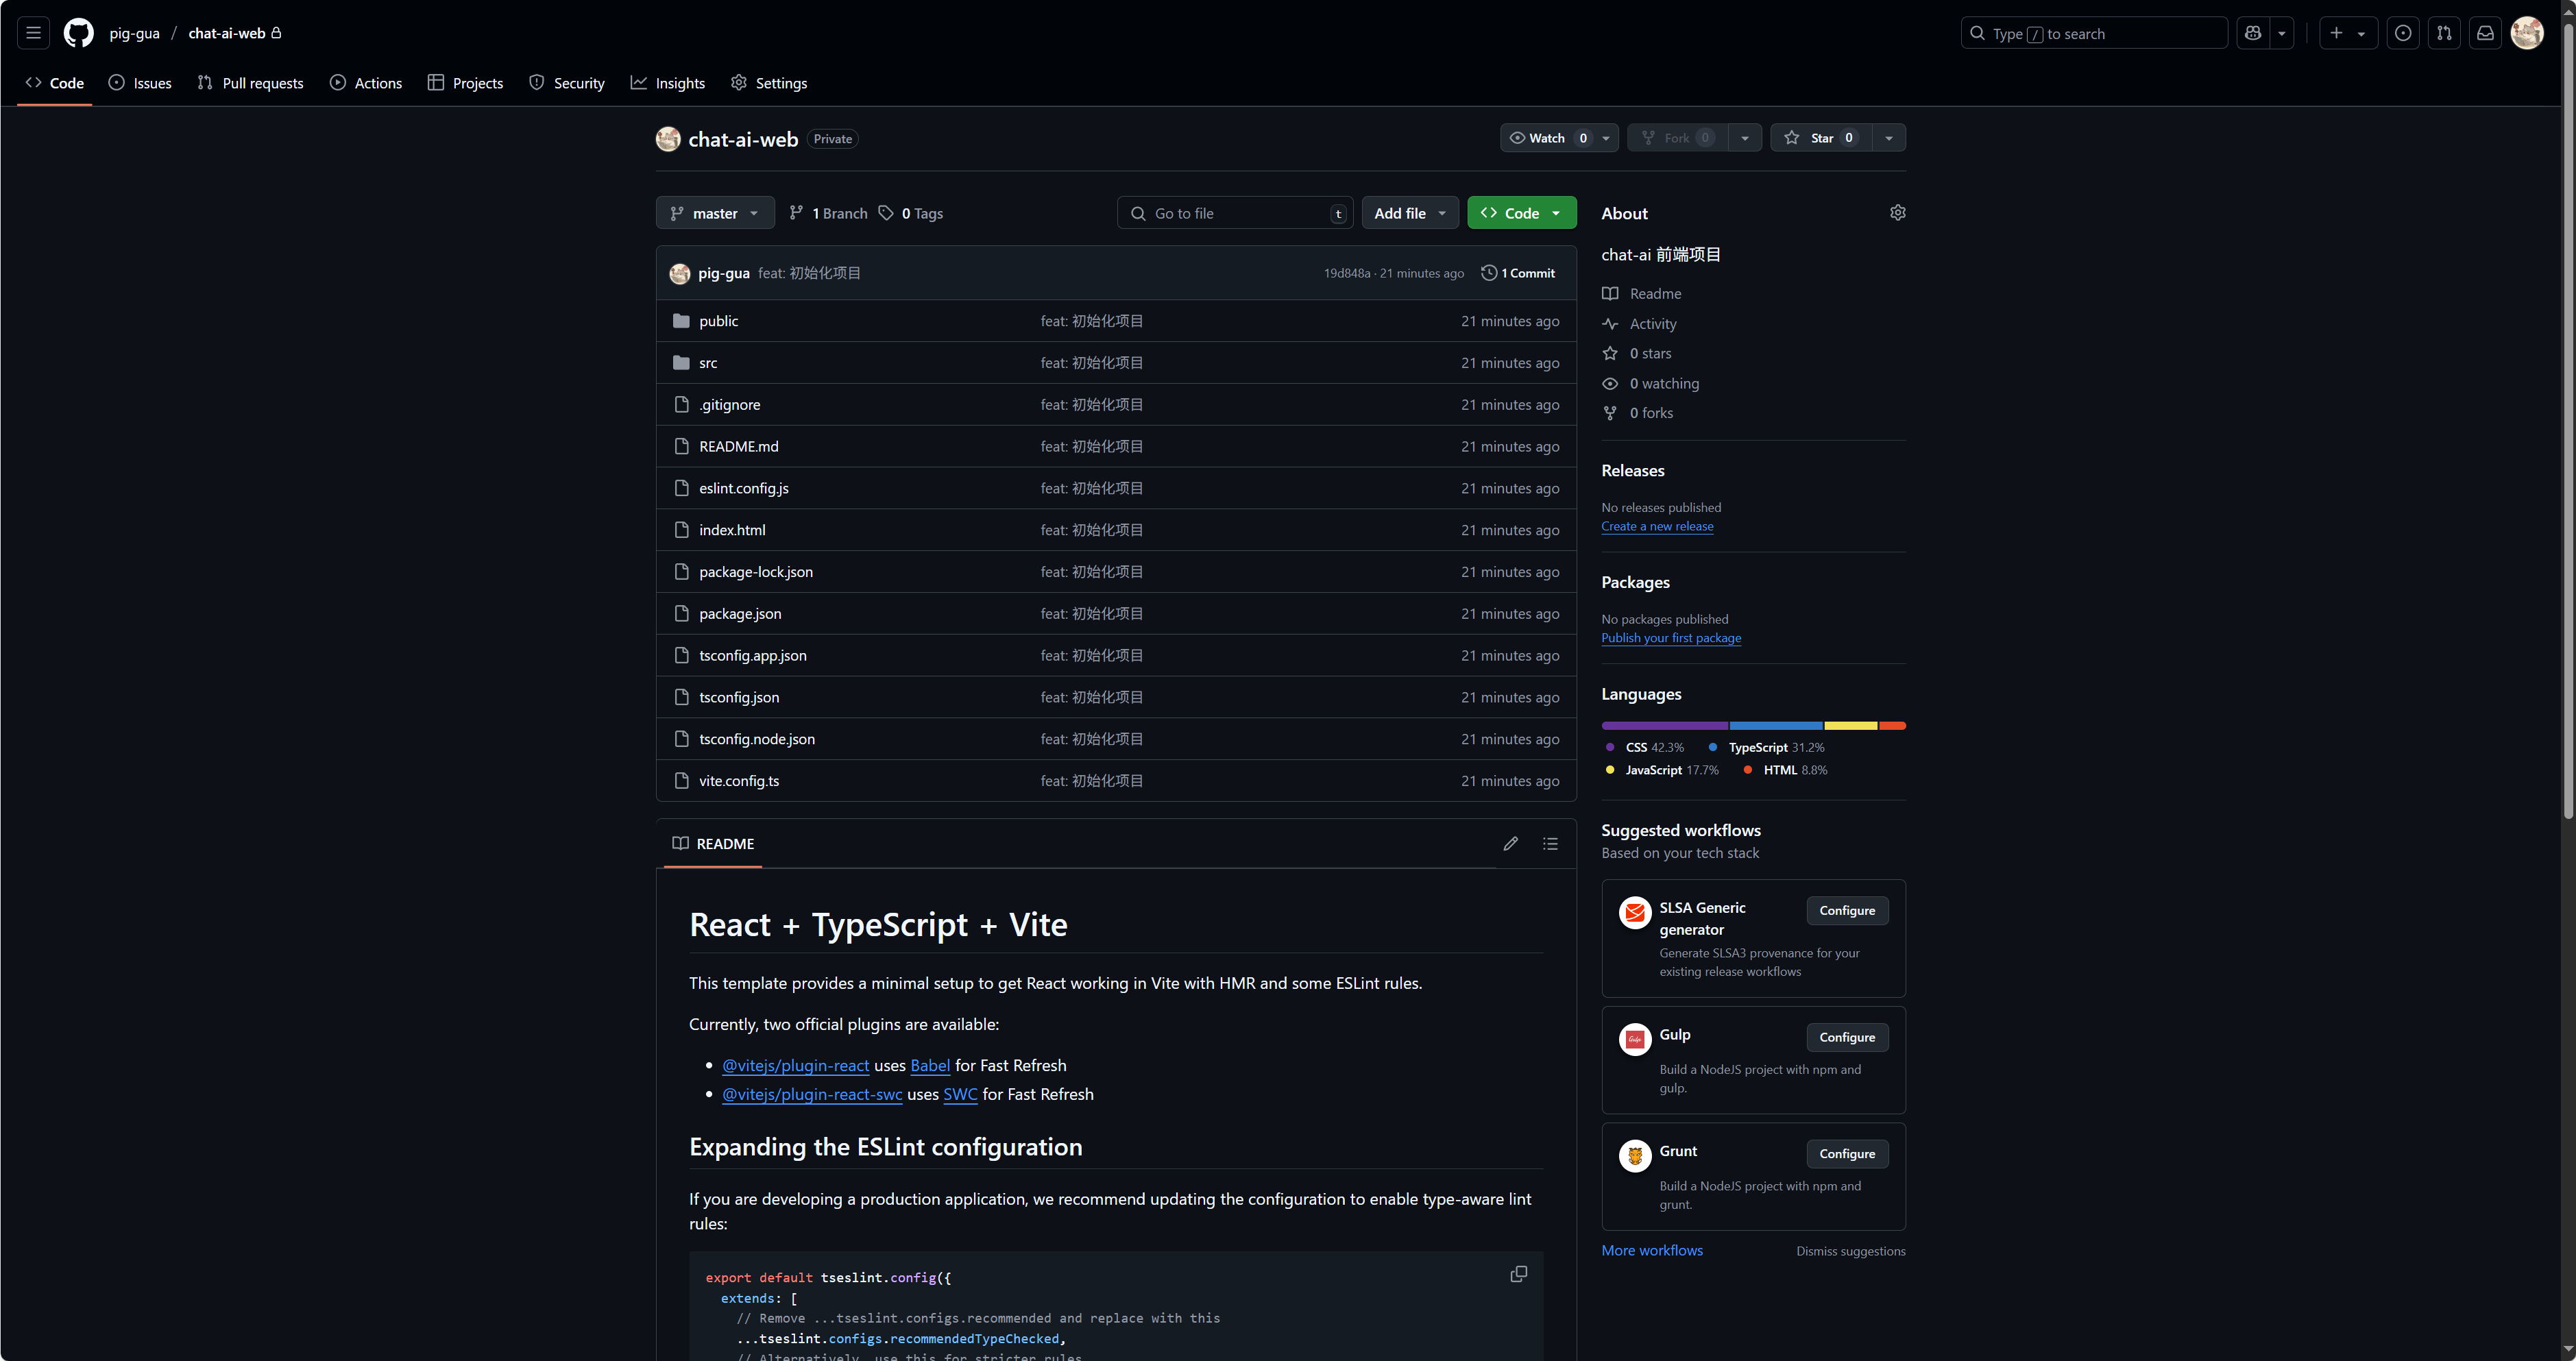View the 1 Branch link
Screen dimensions: 2576x1361
[828, 213]
